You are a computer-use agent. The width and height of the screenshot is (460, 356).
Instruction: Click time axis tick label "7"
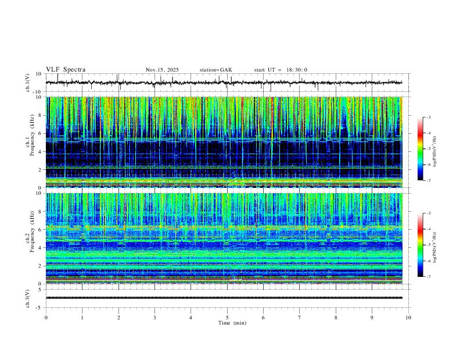click(x=300, y=318)
